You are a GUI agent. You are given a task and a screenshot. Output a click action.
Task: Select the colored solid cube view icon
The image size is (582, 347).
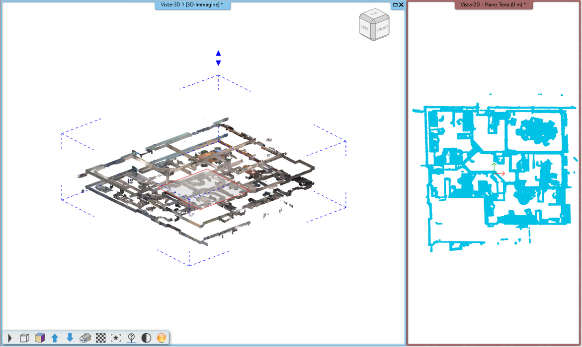coord(40,338)
